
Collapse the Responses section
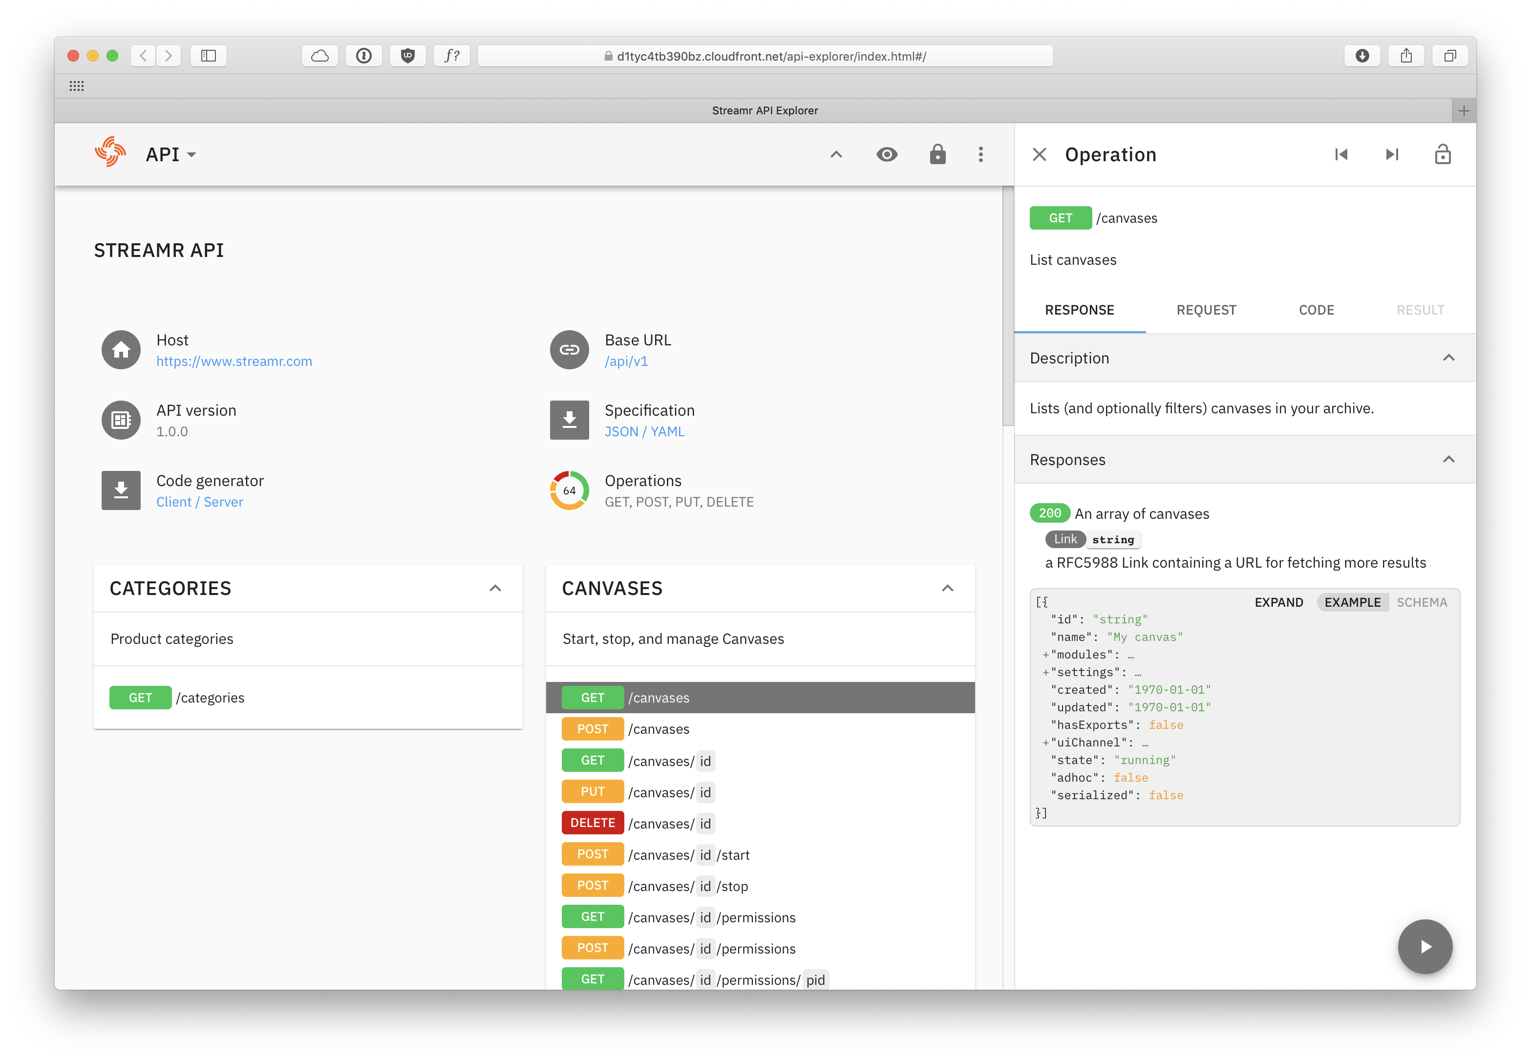coord(1448,460)
